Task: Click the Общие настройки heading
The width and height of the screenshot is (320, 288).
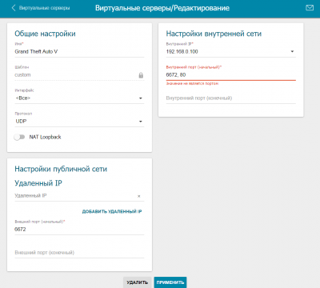Action: coord(45,34)
